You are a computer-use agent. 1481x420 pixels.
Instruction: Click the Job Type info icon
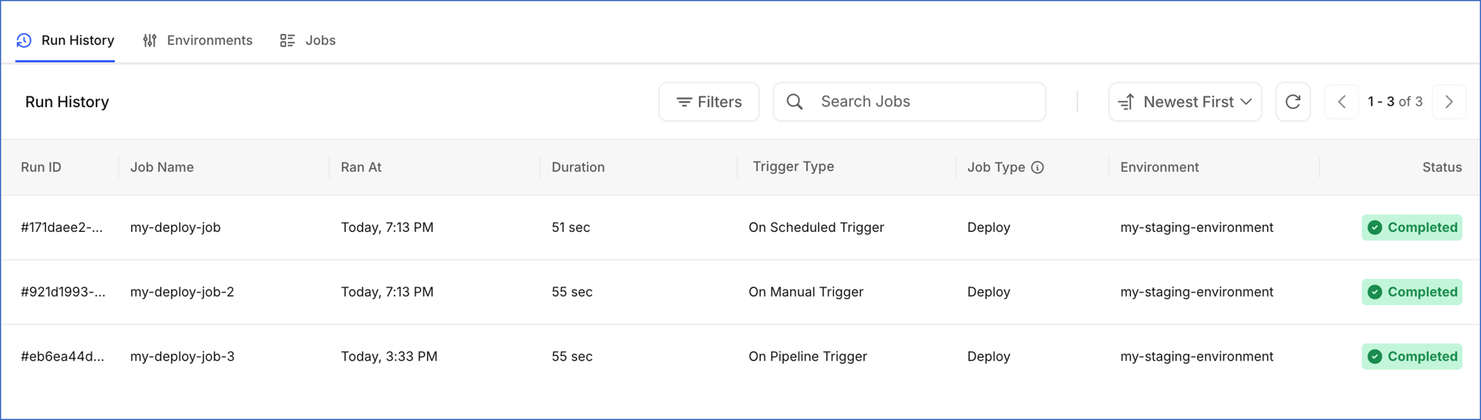click(x=1037, y=167)
